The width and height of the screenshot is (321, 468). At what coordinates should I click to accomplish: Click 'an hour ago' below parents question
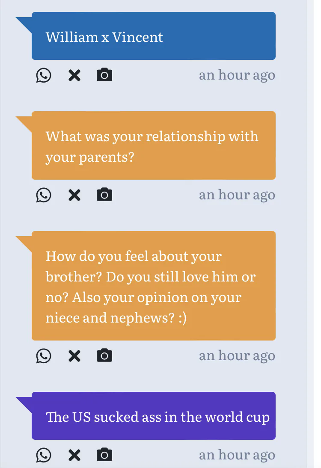click(237, 195)
